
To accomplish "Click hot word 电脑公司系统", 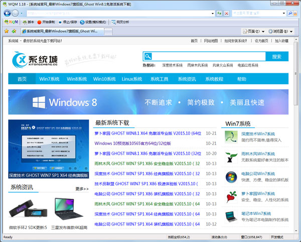I will pyautogui.click(x=248, y=65).
